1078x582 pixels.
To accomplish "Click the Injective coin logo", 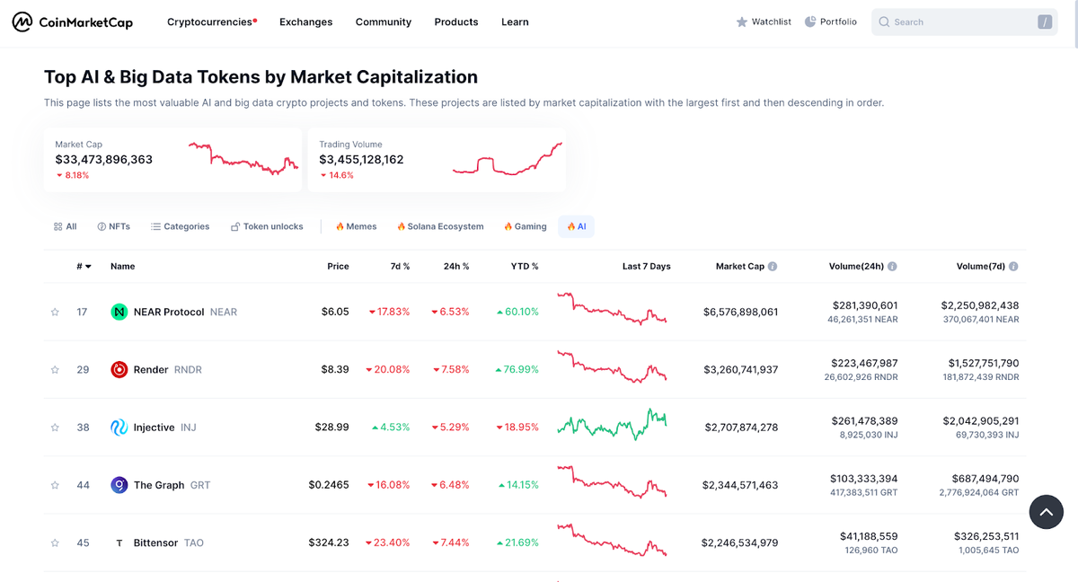I will (119, 428).
